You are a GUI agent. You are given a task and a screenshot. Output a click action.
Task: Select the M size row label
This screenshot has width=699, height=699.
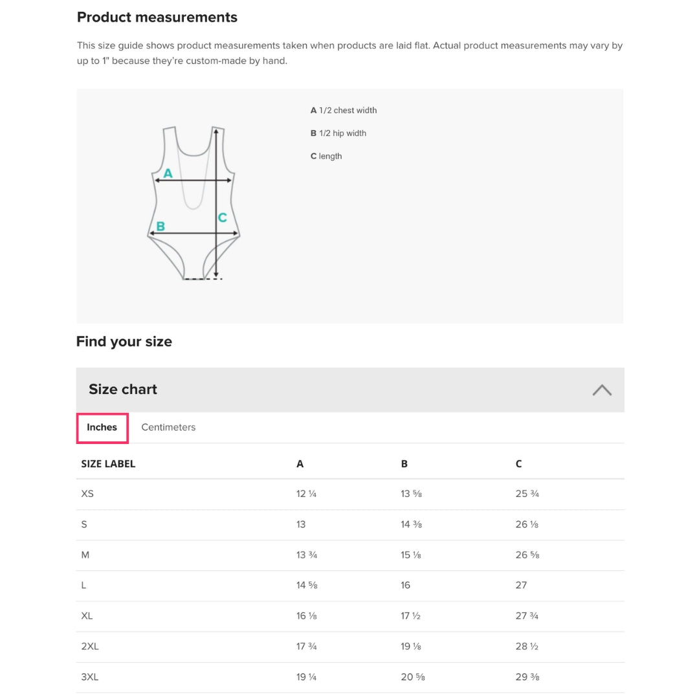[85, 555]
